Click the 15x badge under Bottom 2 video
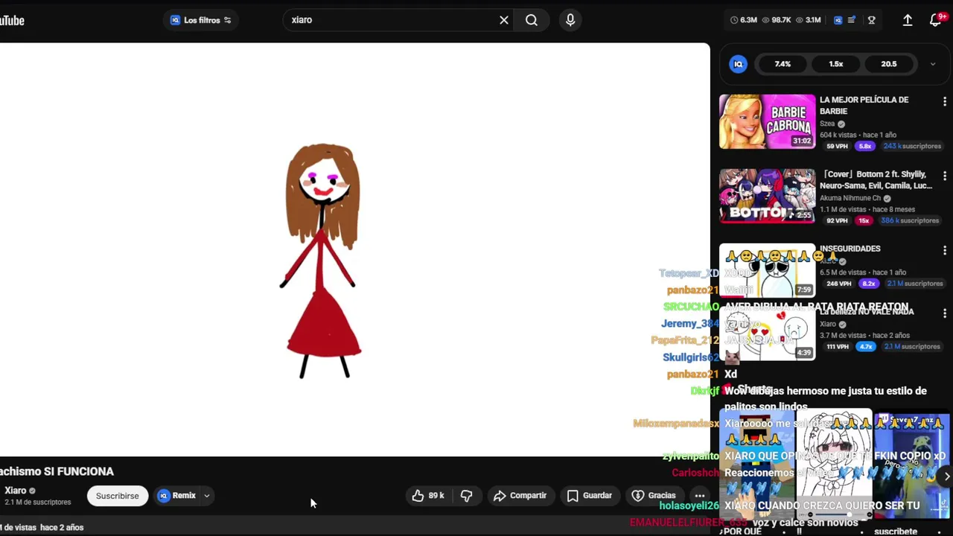 click(864, 220)
